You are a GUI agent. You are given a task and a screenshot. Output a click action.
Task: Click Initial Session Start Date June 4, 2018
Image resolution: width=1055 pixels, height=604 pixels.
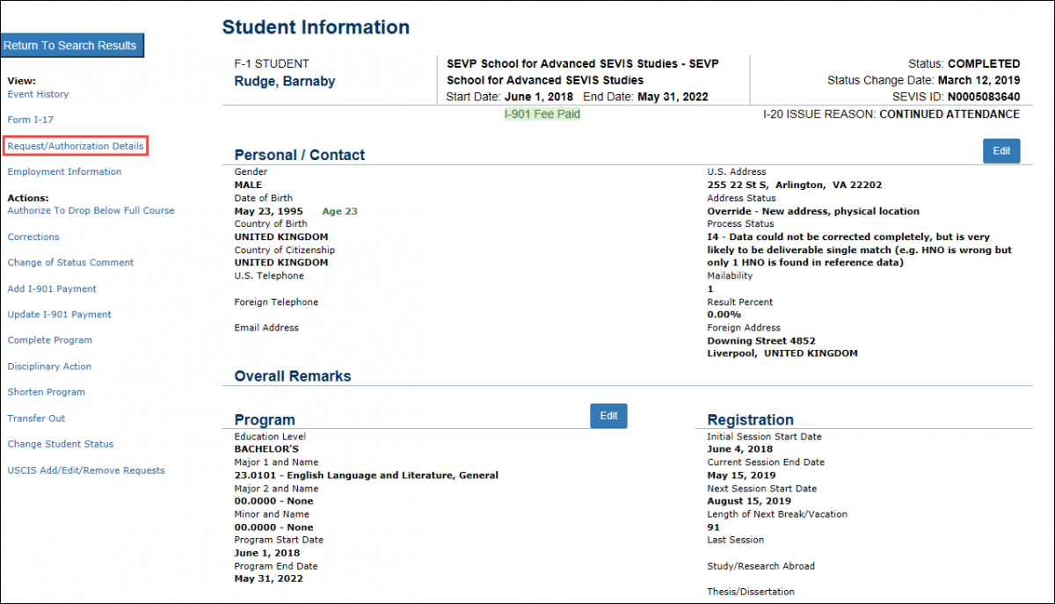coord(740,449)
